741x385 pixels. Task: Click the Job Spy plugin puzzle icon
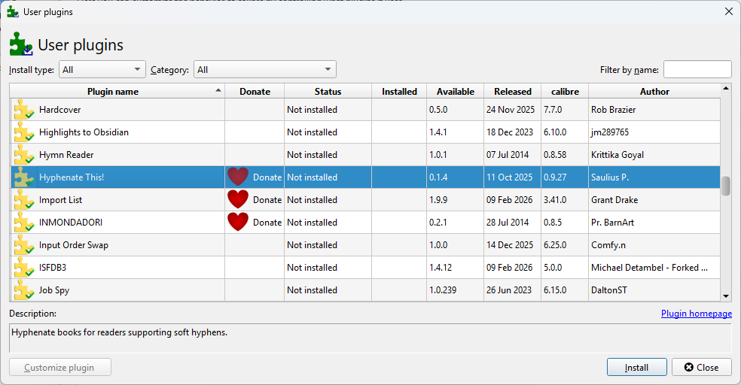click(x=24, y=290)
